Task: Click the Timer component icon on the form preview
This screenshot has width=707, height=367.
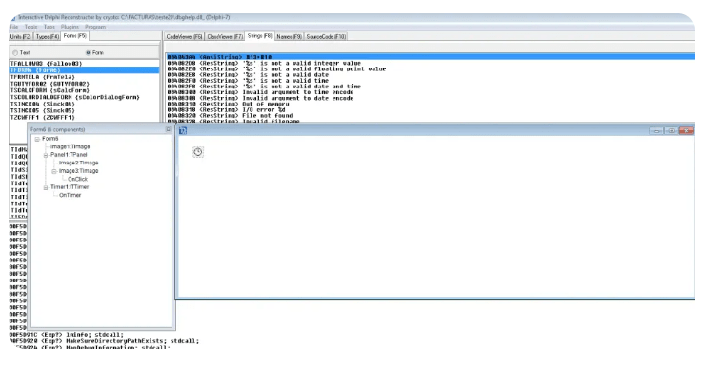Action: point(198,152)
